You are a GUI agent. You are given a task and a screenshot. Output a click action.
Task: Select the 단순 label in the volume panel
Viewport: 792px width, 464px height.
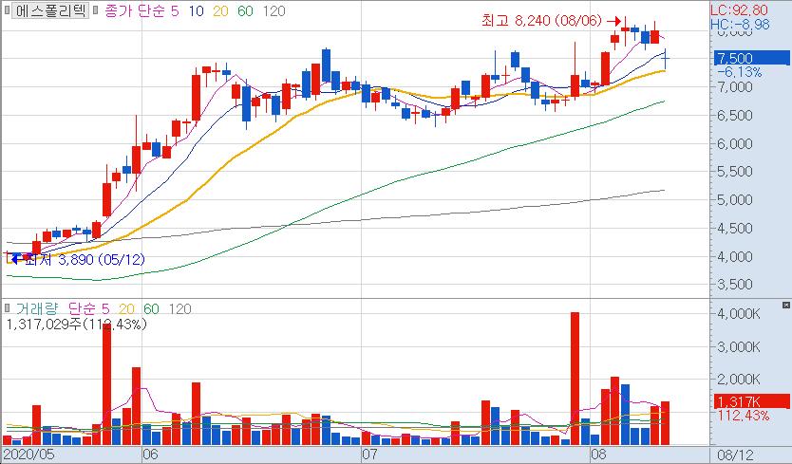[x=82, y=308]
